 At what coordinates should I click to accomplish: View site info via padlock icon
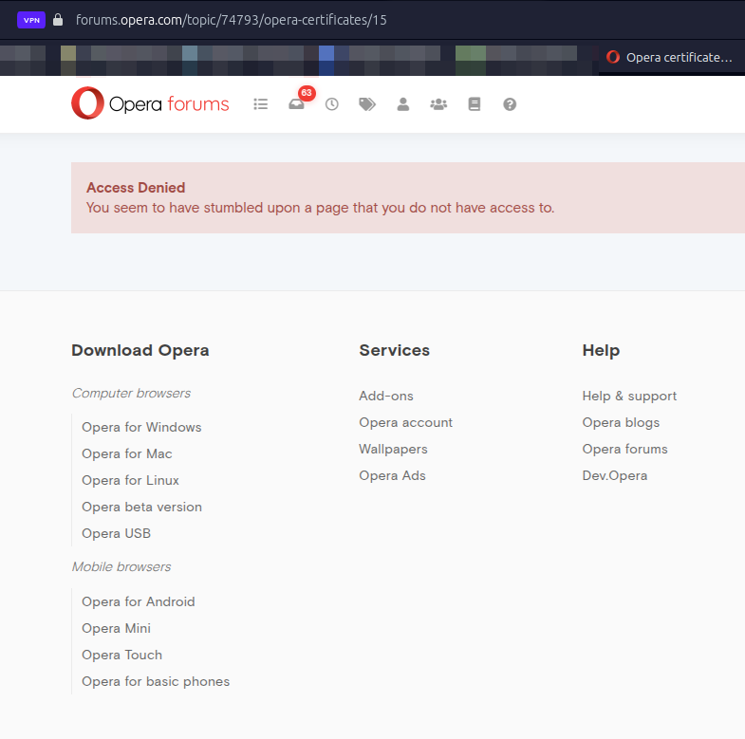[x=58, y=19]
